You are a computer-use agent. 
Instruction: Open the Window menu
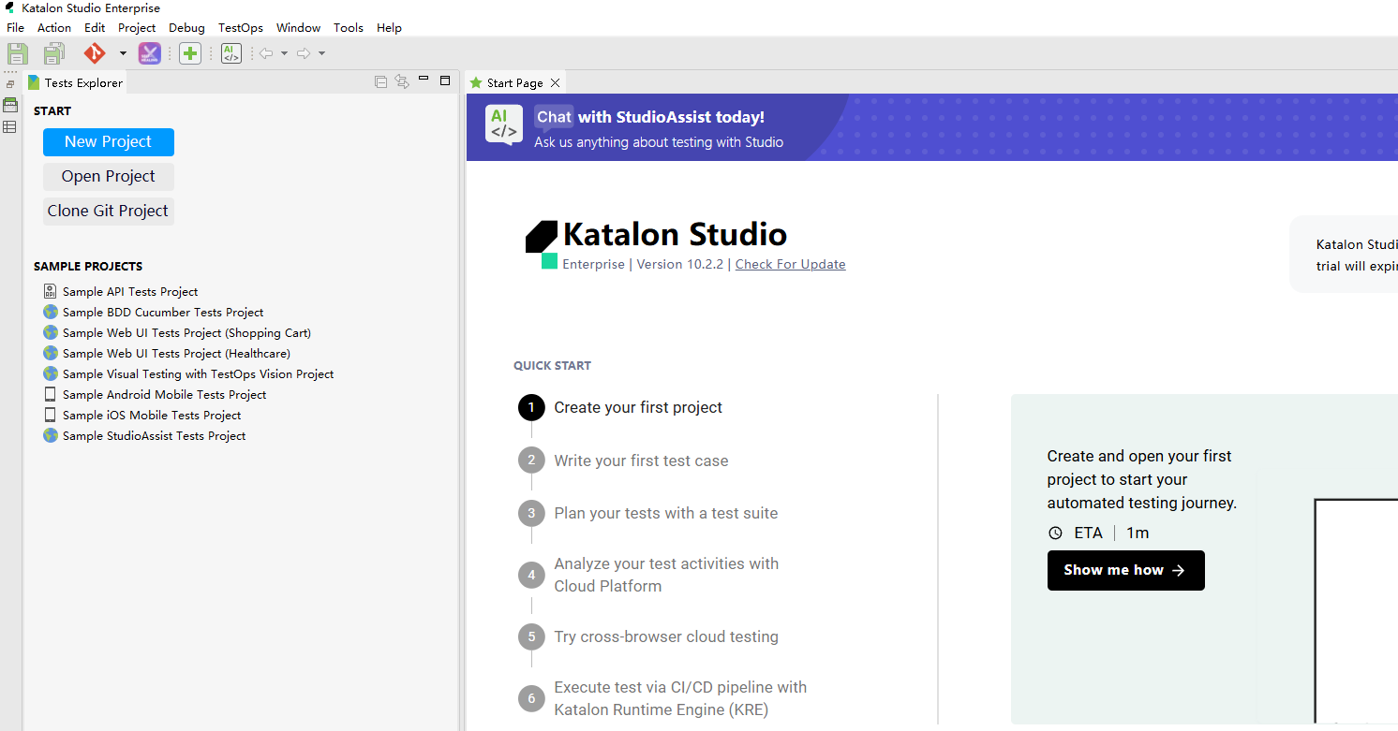(x=298, y=28)
